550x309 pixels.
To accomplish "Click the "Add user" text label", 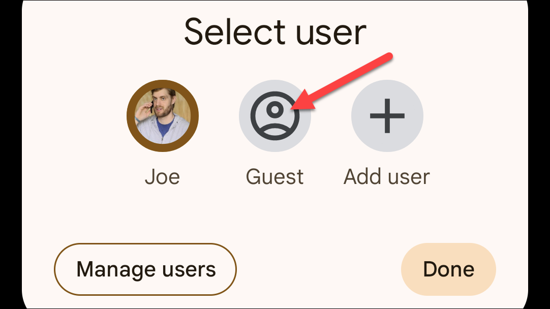I will click(387, 177).
